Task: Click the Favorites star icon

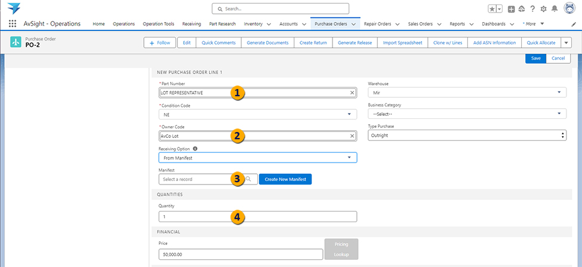Action: 492,9
